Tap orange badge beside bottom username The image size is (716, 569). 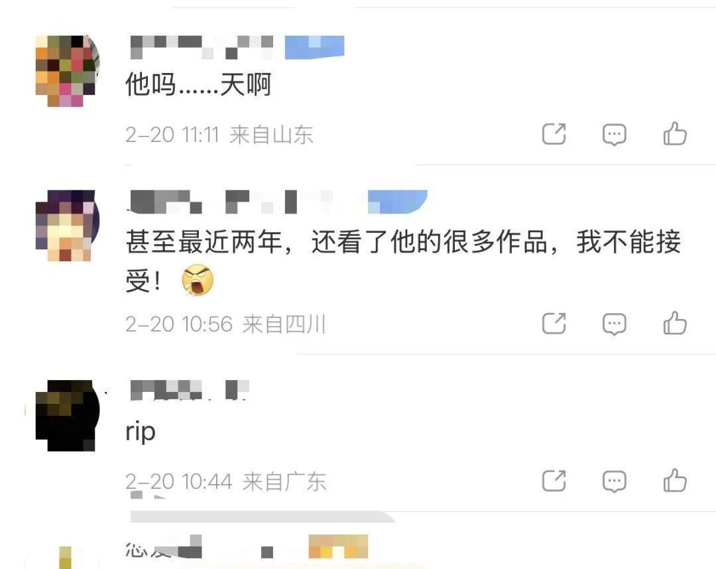tap(338, 546)
